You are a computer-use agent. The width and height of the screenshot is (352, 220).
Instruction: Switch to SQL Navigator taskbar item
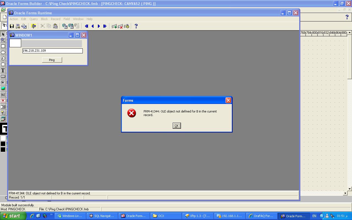click(x=102, y=216)
